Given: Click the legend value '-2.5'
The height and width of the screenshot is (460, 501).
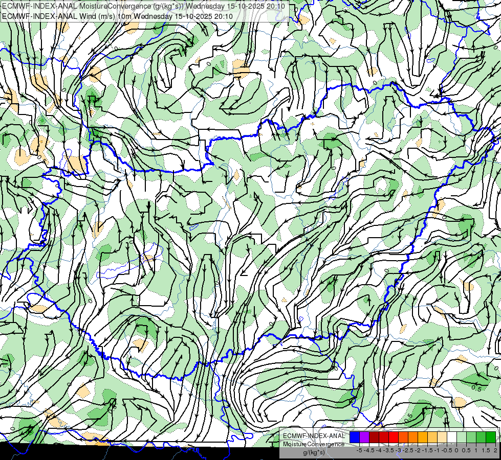Looking at the screenshot, I should tap(408, 450).
